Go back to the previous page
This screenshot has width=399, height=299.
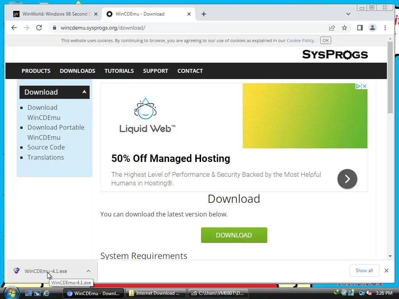(x=14, y=28)
